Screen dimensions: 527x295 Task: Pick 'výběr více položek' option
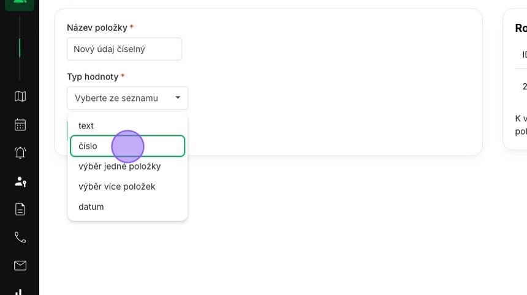117,186
